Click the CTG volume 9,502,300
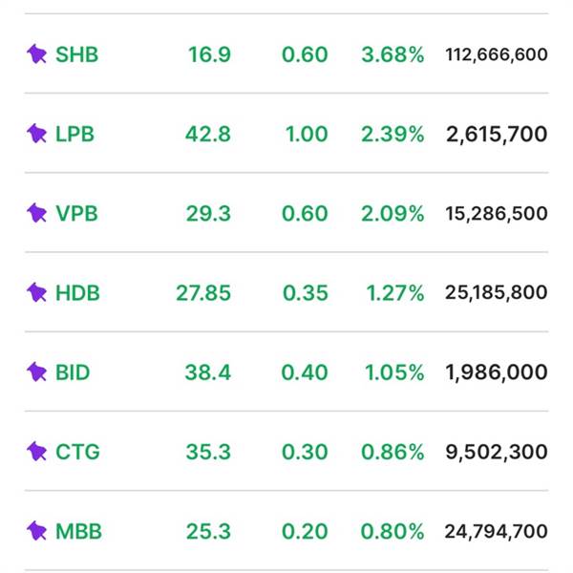 click(497, 451)
